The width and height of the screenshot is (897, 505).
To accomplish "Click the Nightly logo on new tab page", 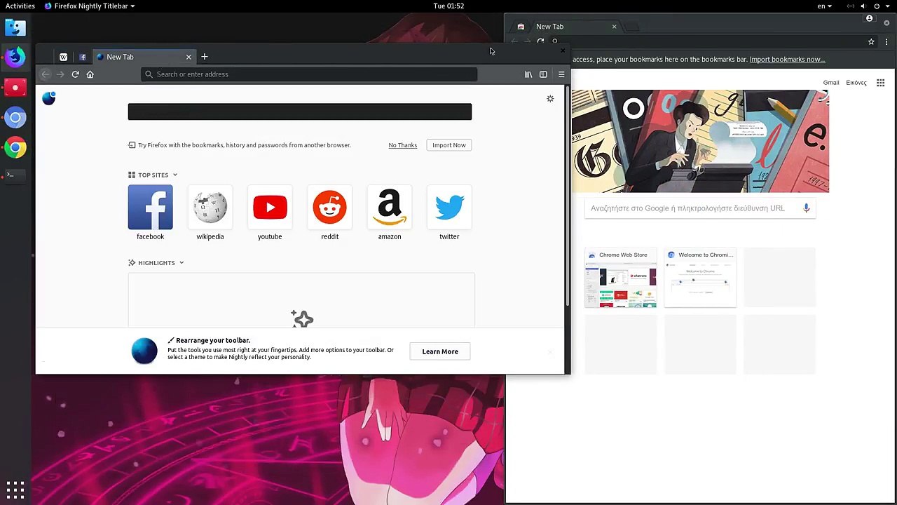I will click(48, 99).
